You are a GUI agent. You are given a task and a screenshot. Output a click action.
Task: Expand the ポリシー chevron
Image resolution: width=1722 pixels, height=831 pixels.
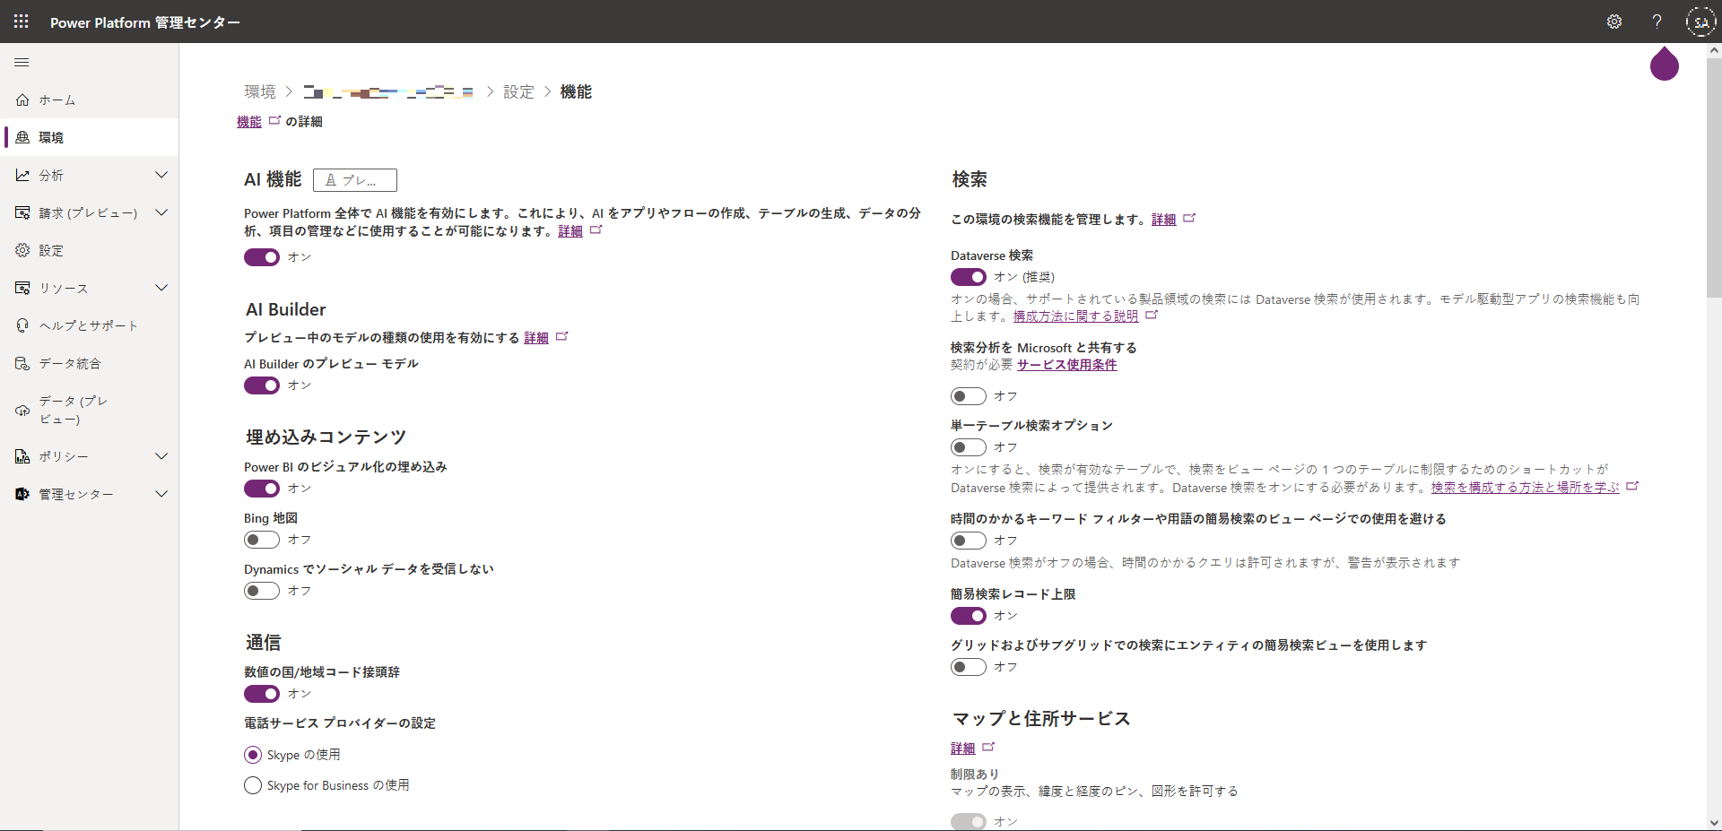coord(161,456)
